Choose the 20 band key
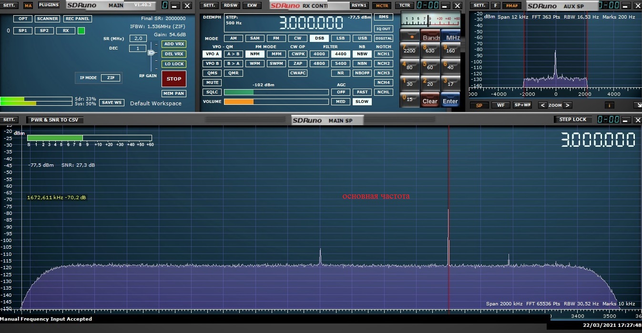Screen dimensions: 642x333 [430, 83]
